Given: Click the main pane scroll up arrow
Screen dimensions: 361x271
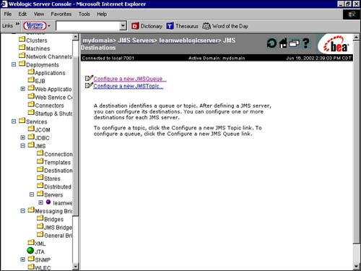Looking at the screenshot, I should [356, 37].
